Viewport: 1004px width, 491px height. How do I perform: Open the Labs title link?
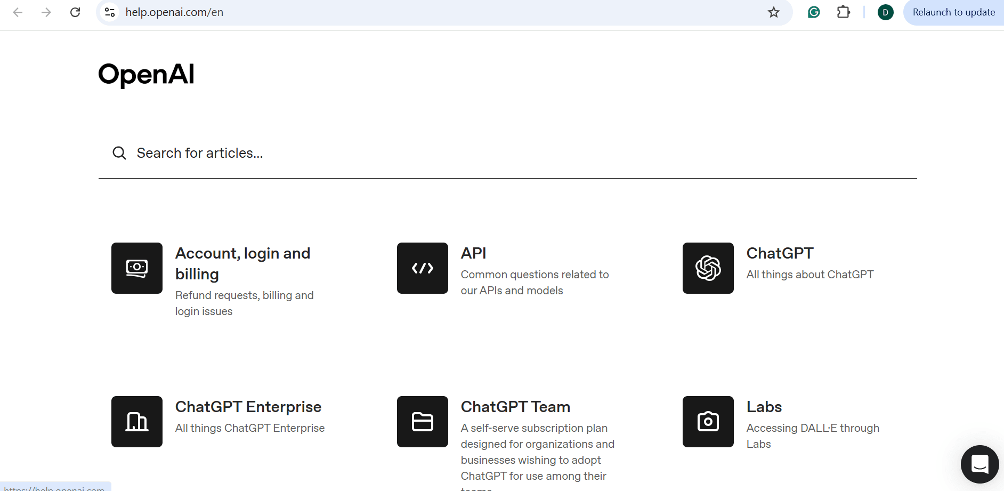pos(764,407)
